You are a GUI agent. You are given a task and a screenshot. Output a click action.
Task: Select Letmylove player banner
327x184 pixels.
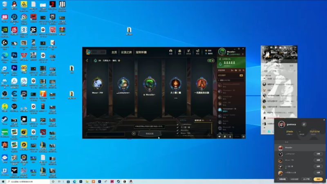(123, 88)
